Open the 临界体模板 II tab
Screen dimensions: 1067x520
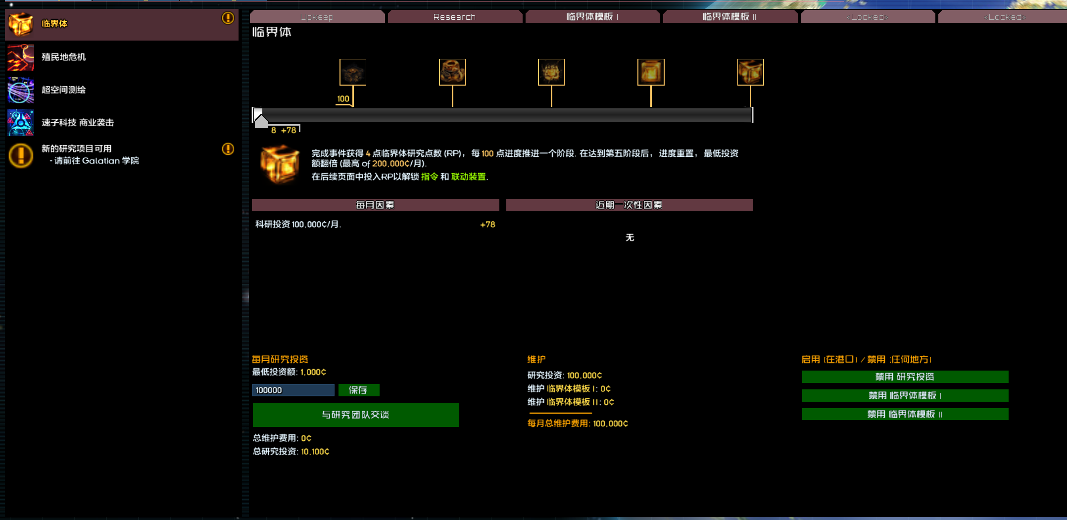click(x=730, y=16)
